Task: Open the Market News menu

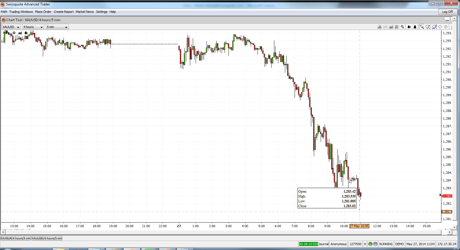Action: click(85, 12)
